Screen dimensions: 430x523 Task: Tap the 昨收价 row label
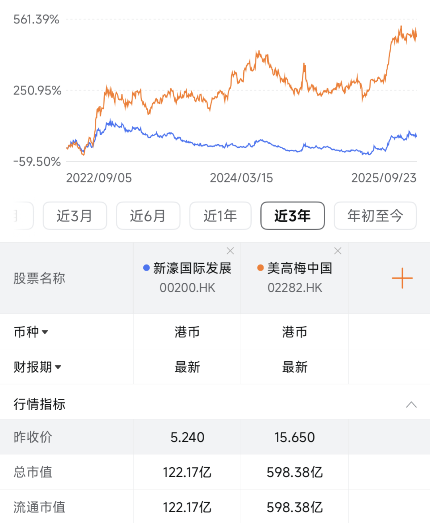(x=33, y=437)
